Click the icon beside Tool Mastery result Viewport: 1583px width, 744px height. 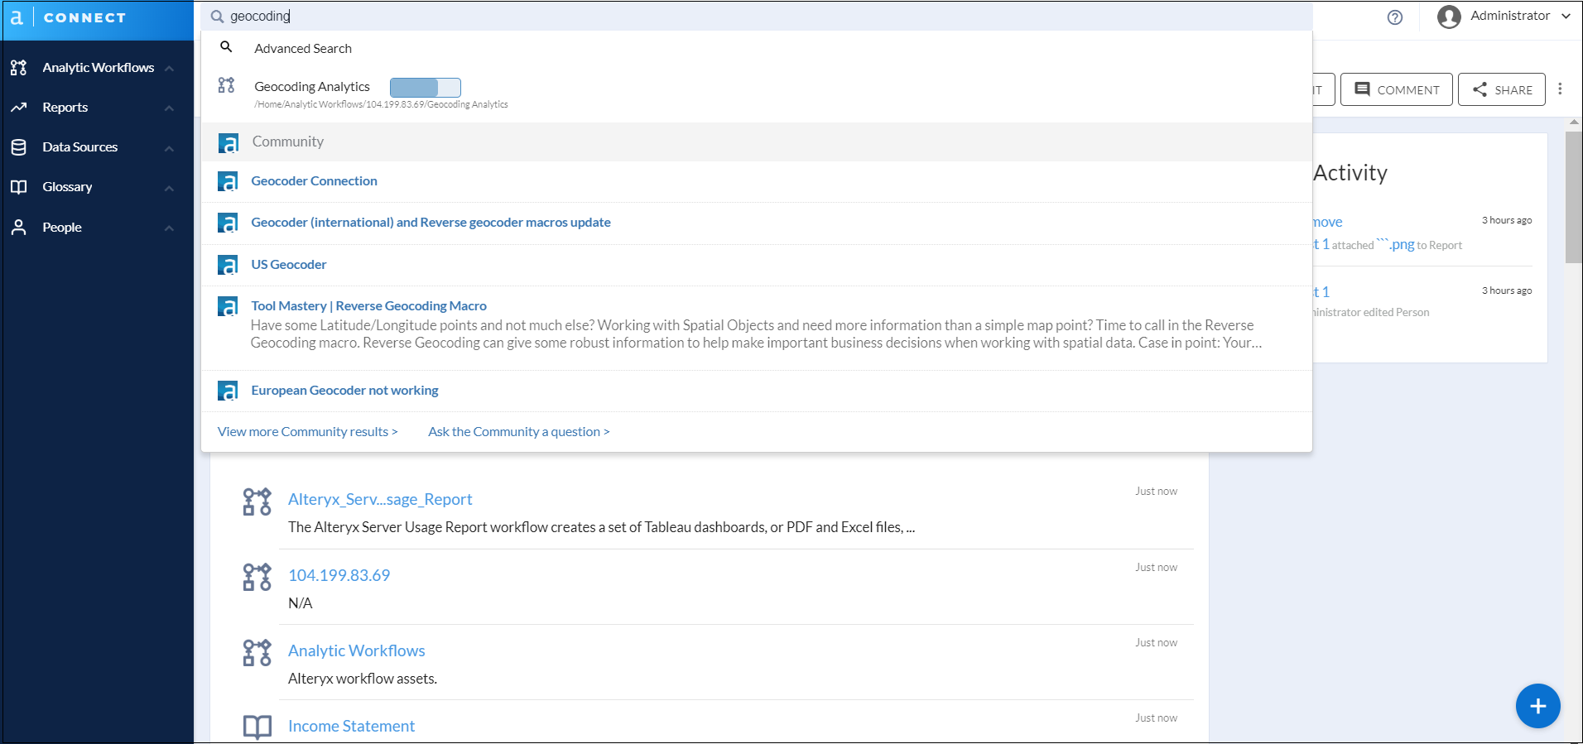pos(228,306)
